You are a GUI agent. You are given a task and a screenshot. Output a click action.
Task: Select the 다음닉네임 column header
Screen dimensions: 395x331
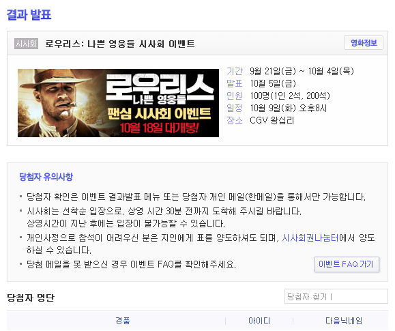pos(344,321)
